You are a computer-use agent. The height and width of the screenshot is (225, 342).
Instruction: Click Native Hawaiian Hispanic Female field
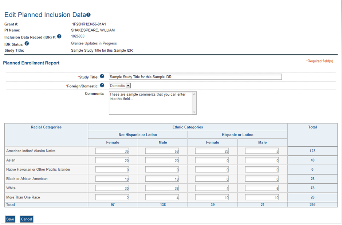pos(212,170)
